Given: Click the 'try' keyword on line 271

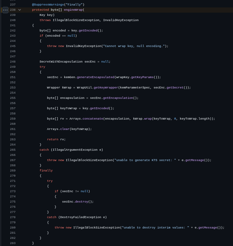Looking at the screenshot, I should tap(50, 181).
